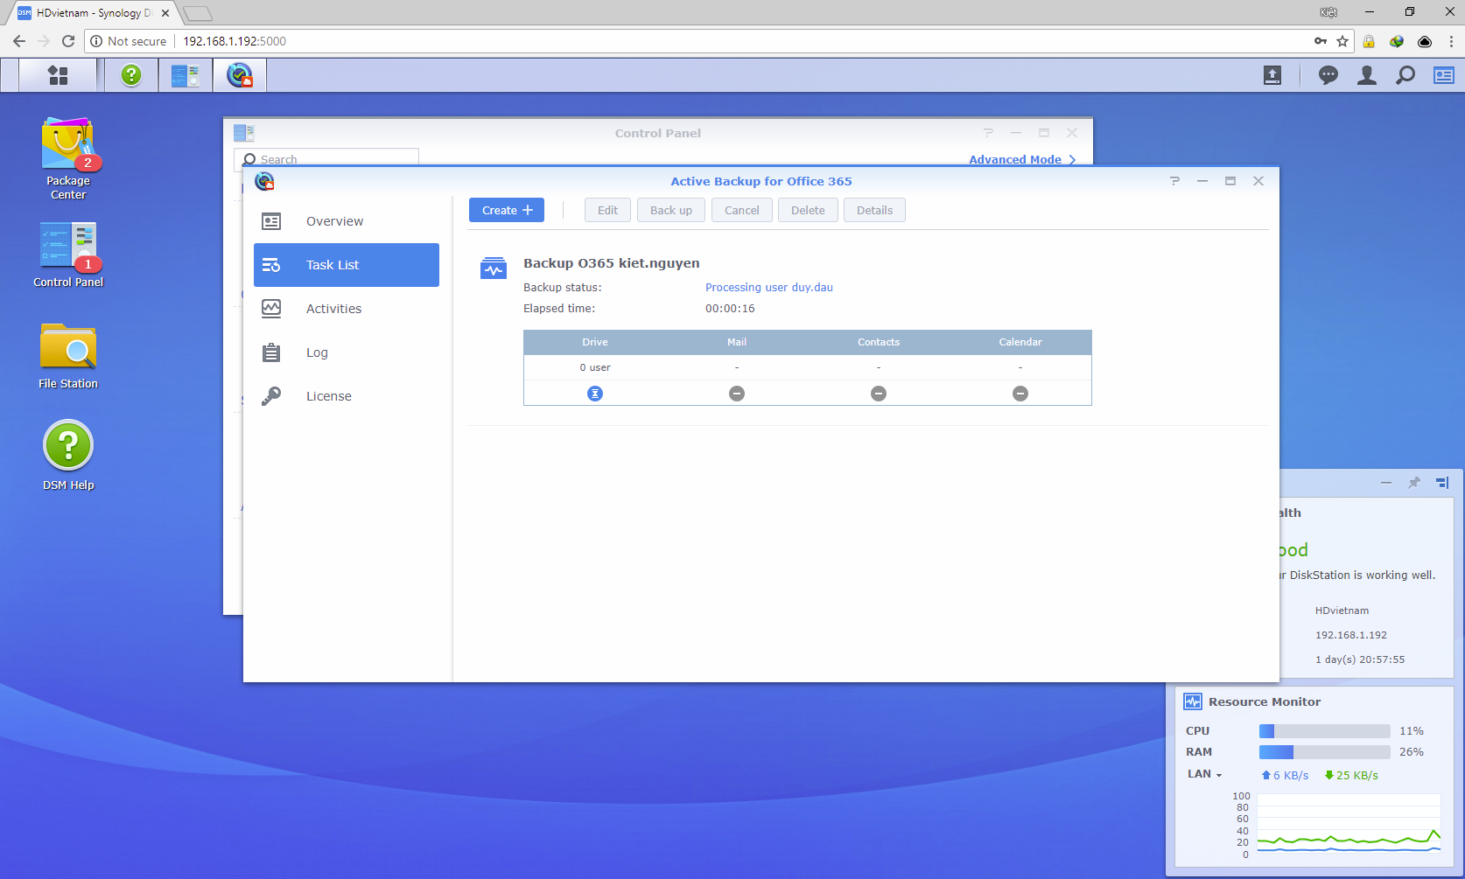Click the Mail status dash icon

tap(737, 394)
